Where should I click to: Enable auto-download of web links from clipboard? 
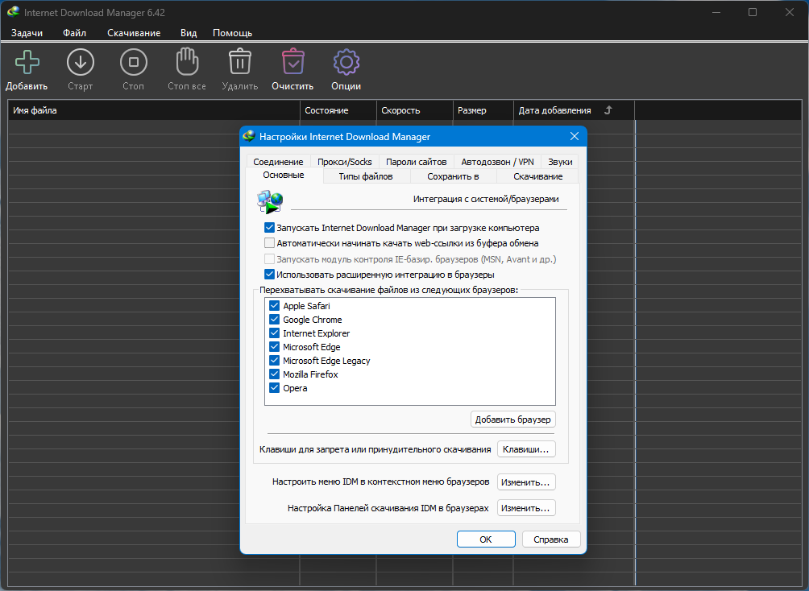(x=270, y=243)
